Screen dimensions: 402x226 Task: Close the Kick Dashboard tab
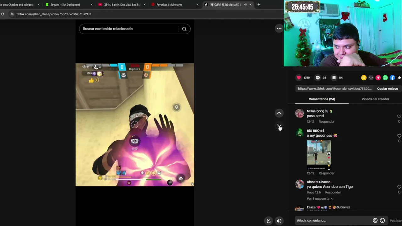pos(92,4)
